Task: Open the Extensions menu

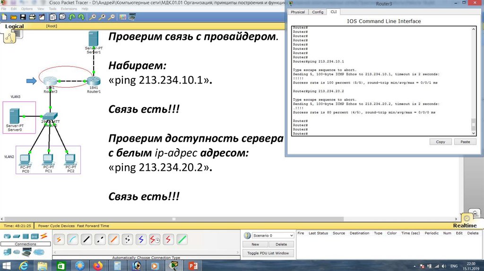Action: [69, 9]
